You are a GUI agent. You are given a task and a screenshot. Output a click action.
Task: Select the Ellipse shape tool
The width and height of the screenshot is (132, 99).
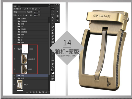coord(53,61)
